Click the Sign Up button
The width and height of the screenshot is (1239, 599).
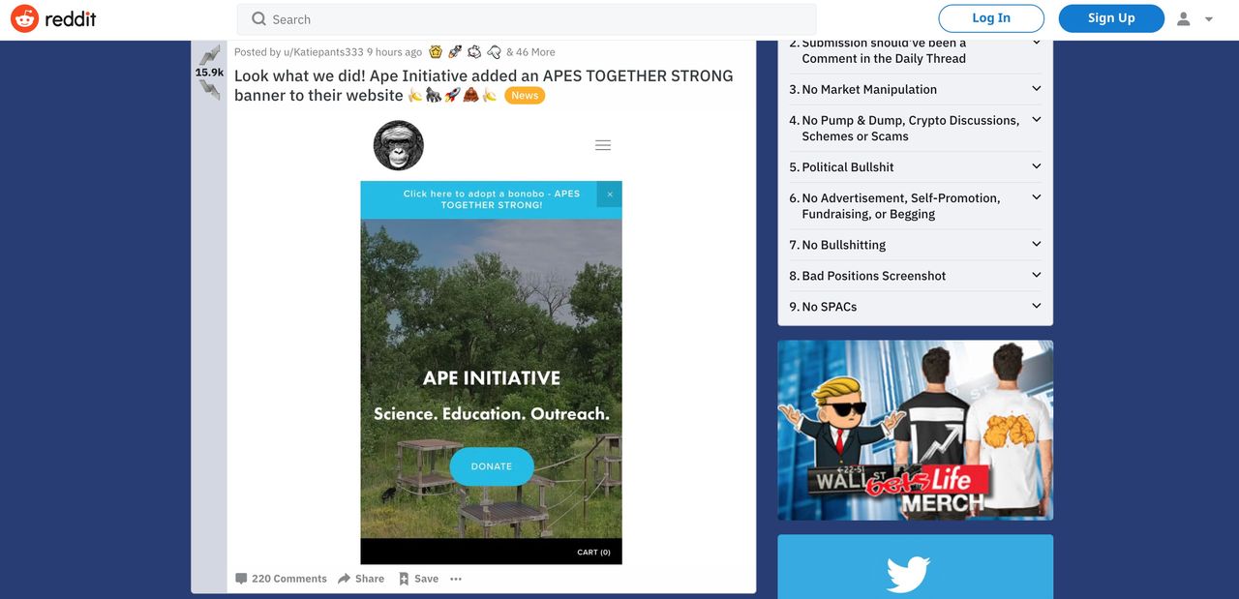(1110, 18)
